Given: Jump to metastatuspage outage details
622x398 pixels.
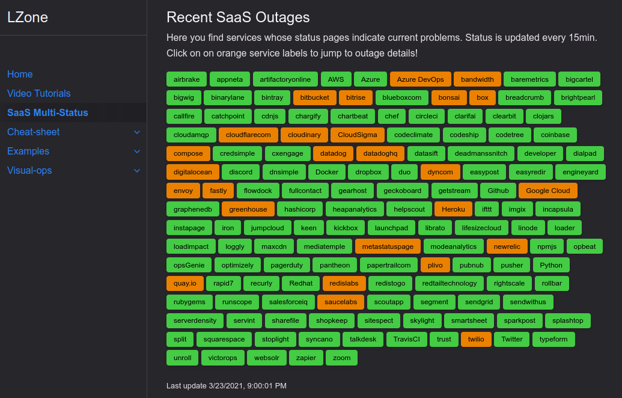Looking at the screenshot, I should point(388,246).
